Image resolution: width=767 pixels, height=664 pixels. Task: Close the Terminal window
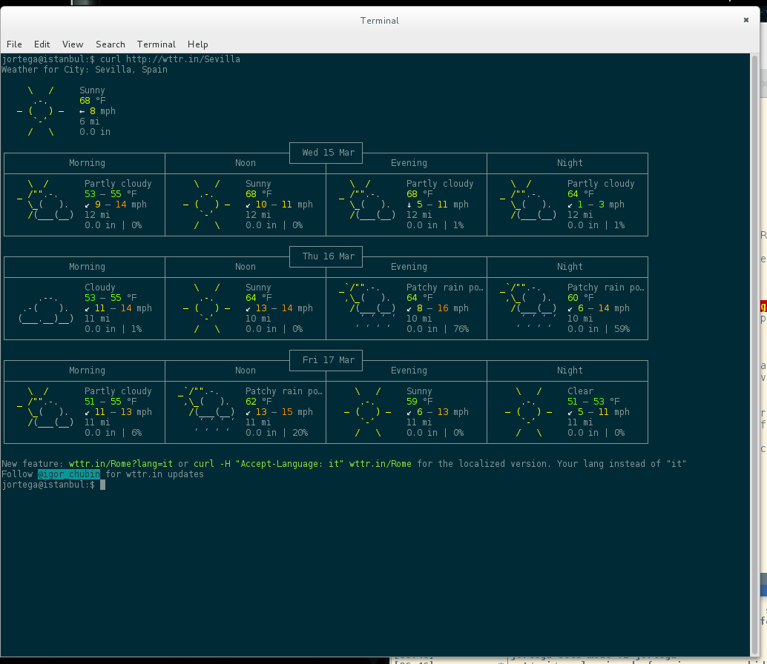(746, 20)
